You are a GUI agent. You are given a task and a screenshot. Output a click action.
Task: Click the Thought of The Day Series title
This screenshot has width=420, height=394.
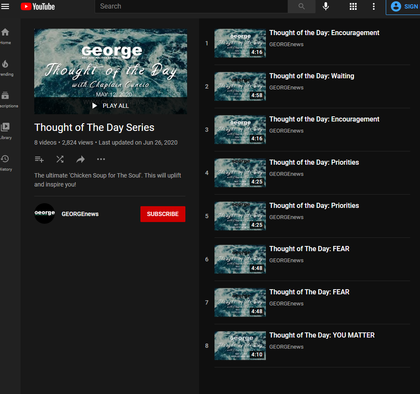pyautogui.click(x=94, y=127)
